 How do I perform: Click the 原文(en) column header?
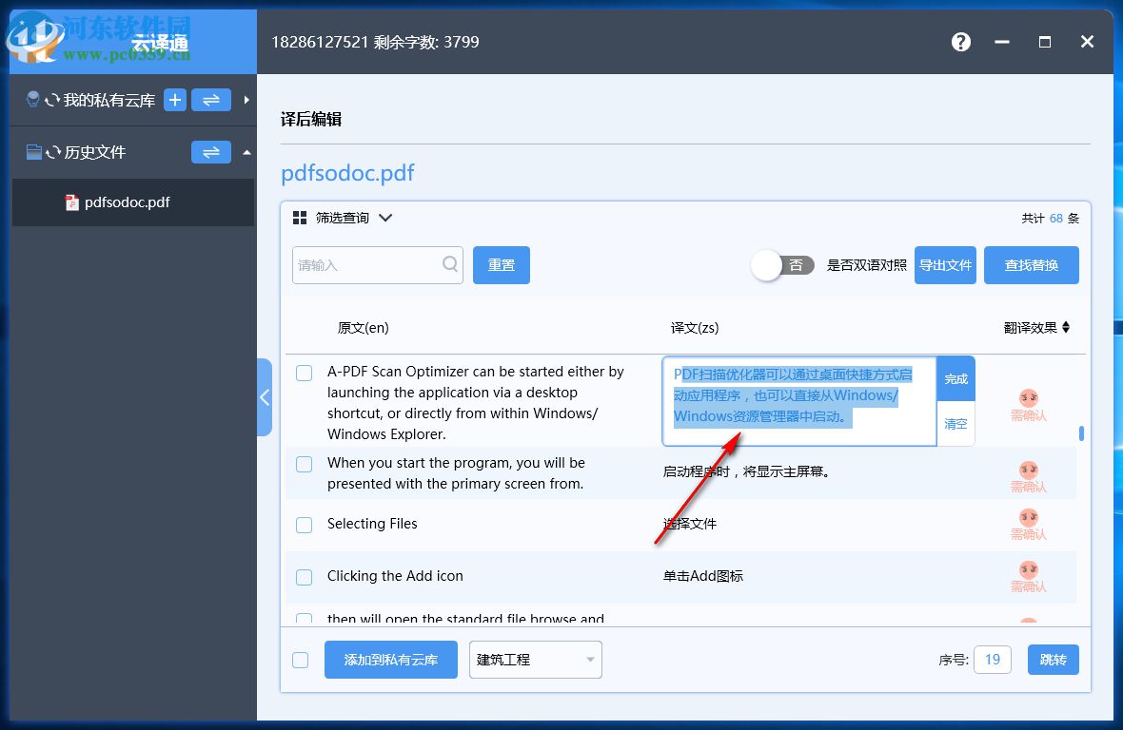[x=364, y=328]
